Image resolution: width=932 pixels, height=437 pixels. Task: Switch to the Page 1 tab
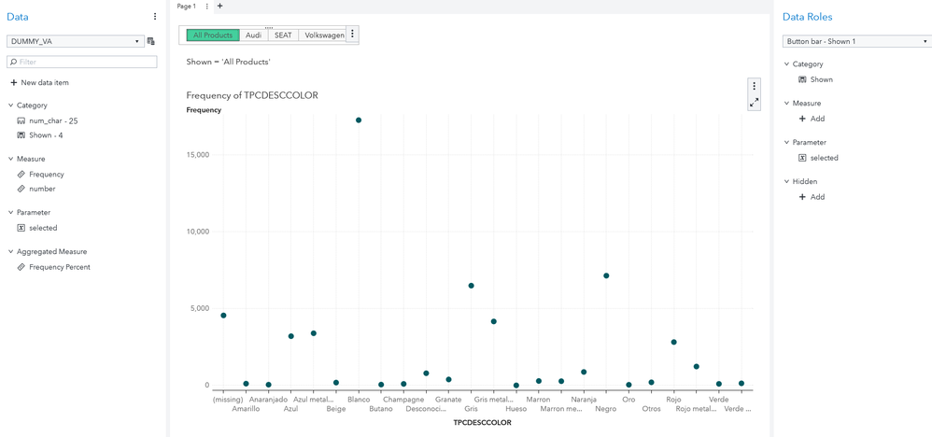click(186, 6)
